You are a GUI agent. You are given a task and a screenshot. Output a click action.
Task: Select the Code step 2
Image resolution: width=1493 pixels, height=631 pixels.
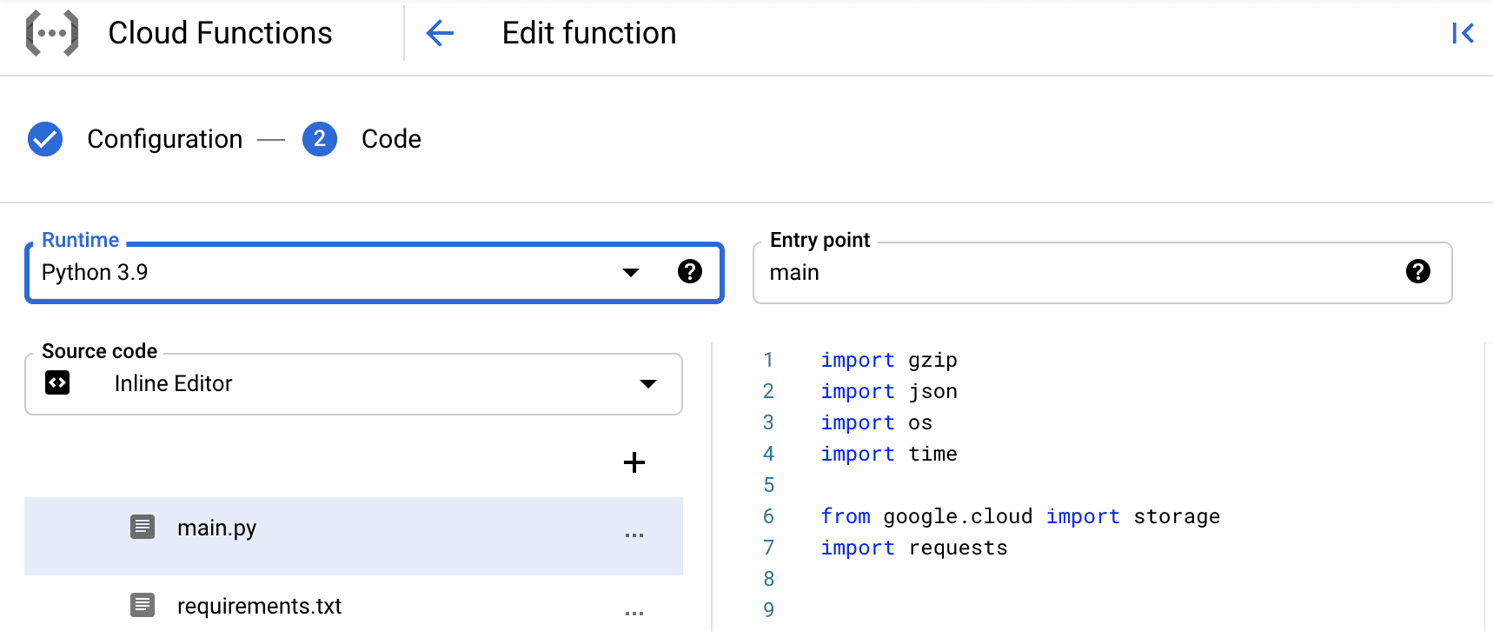[x=320, y=139]
